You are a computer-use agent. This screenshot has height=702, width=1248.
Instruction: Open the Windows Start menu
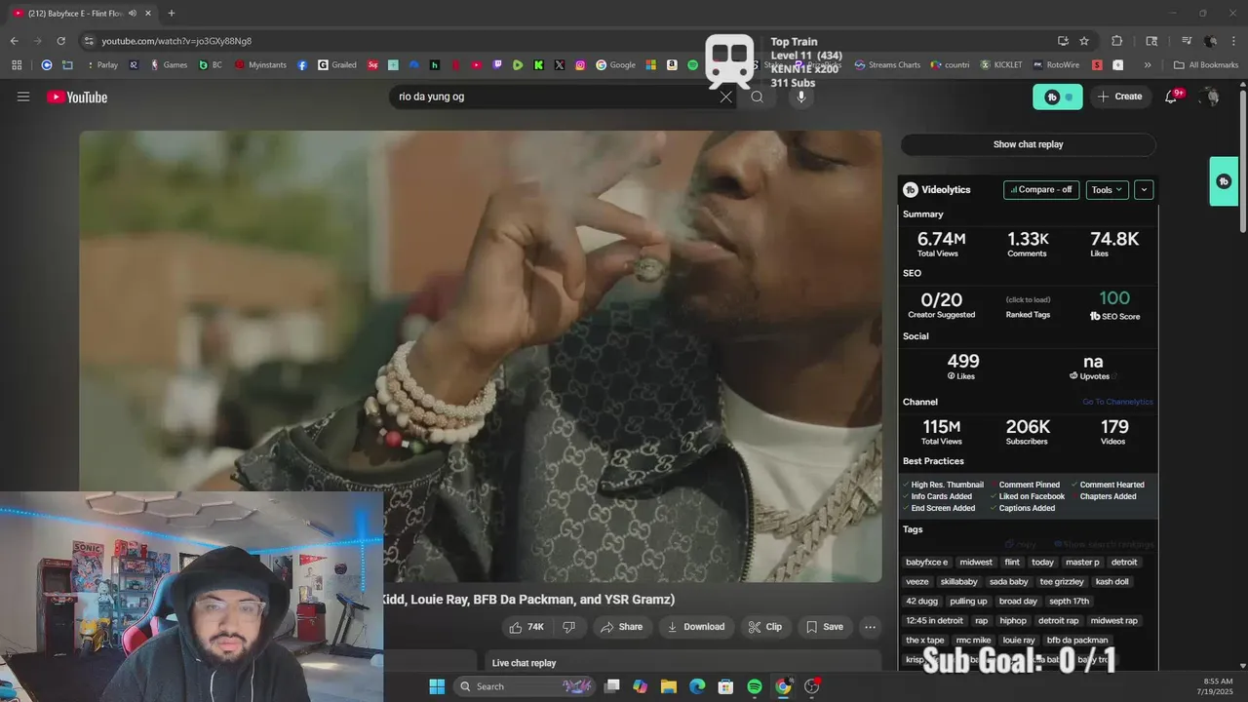pos(437,686)
